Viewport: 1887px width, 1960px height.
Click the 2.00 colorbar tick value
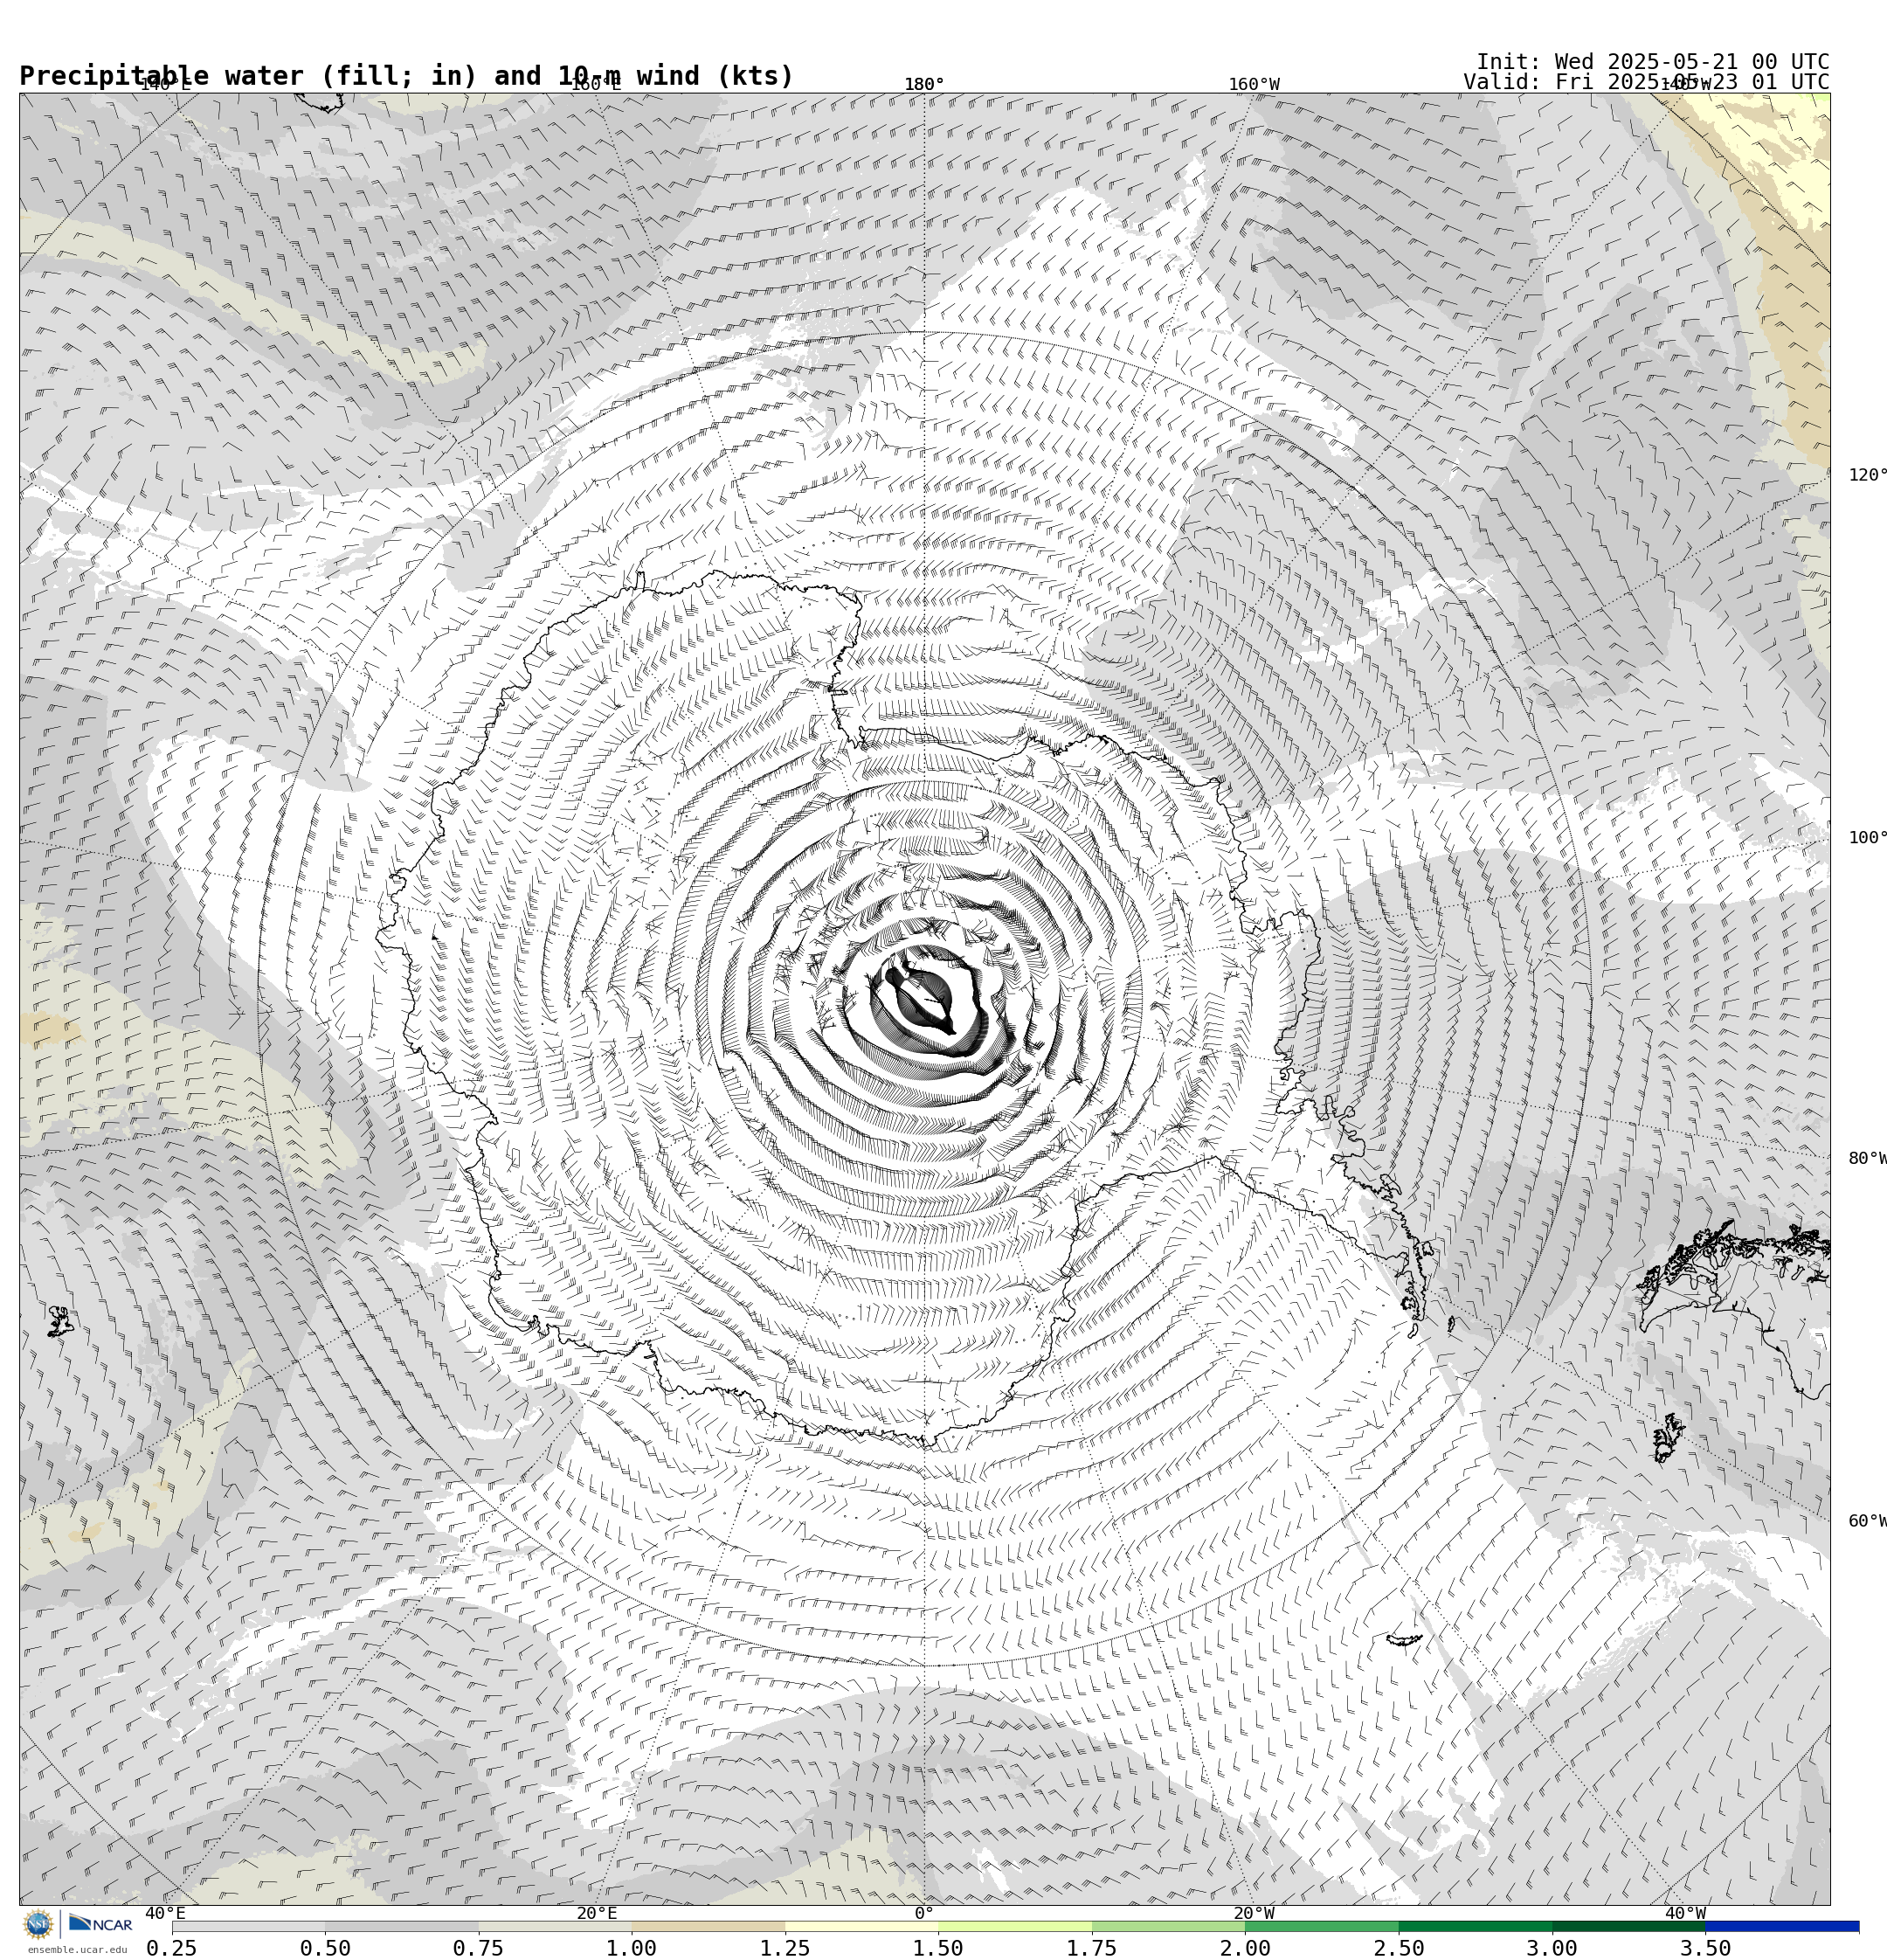1246,1948
